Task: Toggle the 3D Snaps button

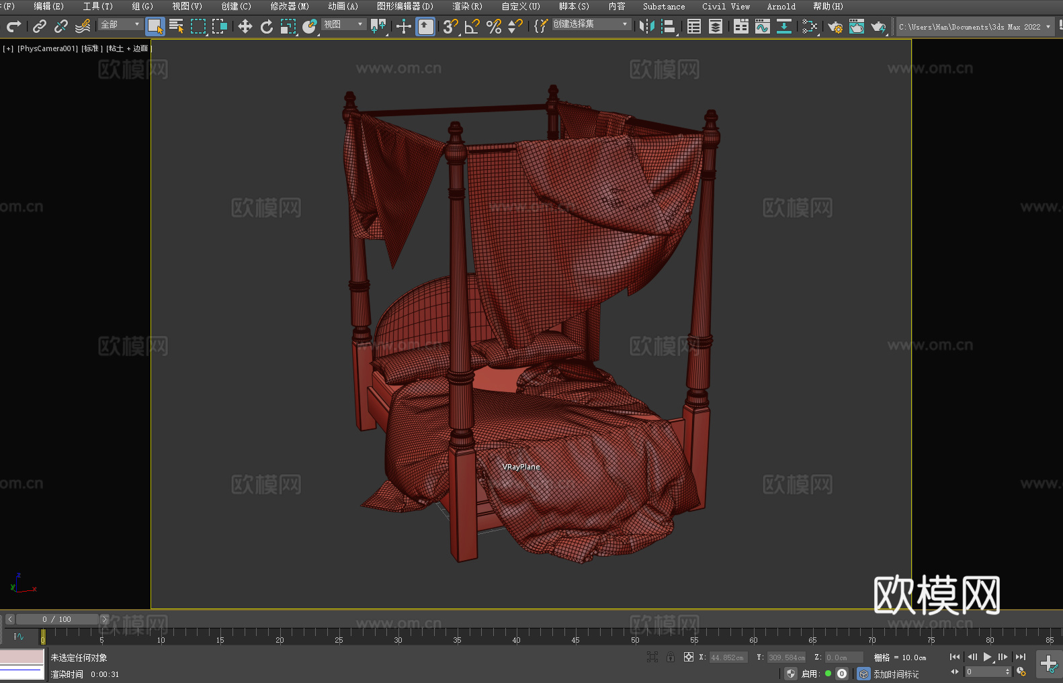Action: (450, 26)
